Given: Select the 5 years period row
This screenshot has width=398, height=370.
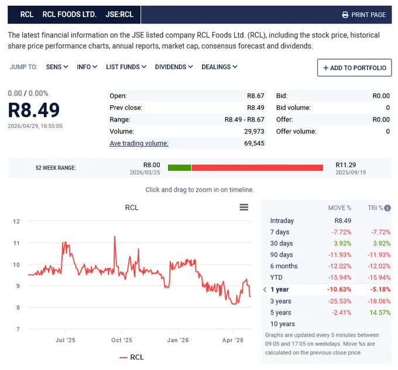Looking at the screenshot, I should point(327,313).
